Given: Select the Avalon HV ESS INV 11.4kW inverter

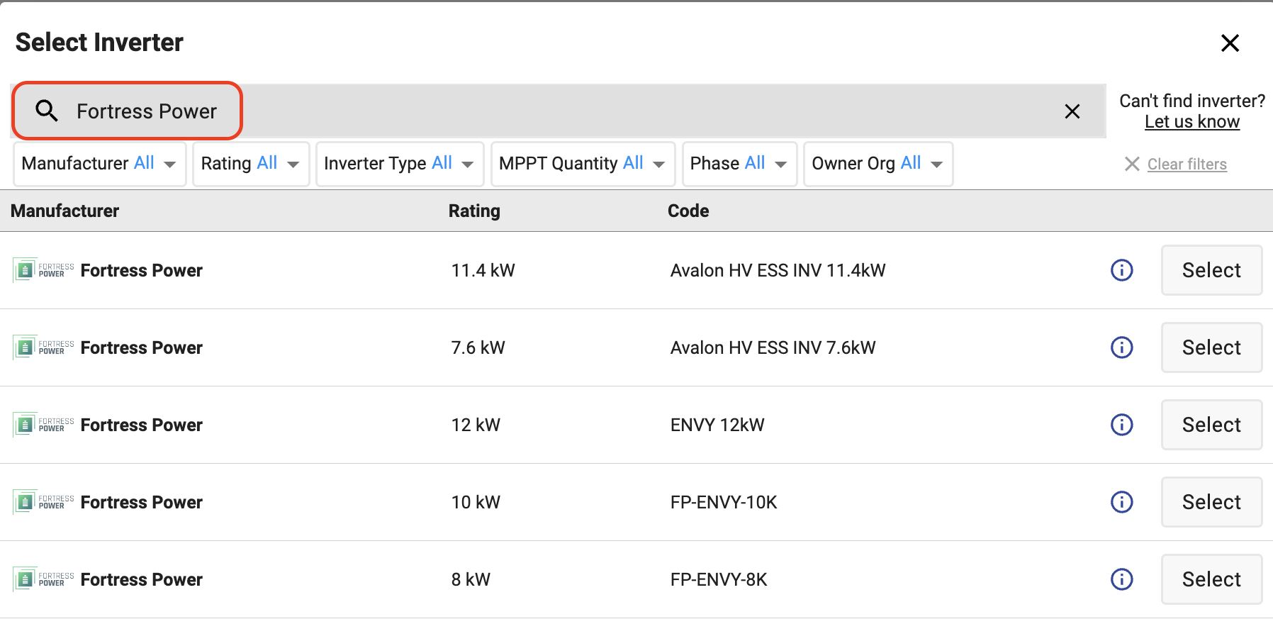Looking at the screenshot, I should [x=1211, y=270].
